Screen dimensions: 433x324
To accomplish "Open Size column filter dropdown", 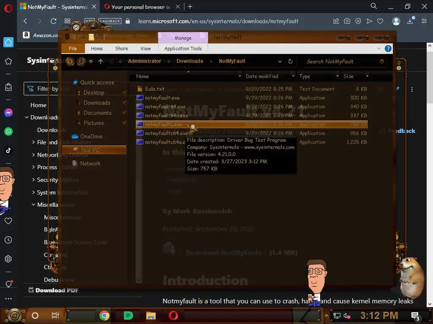I will point(367,76).
